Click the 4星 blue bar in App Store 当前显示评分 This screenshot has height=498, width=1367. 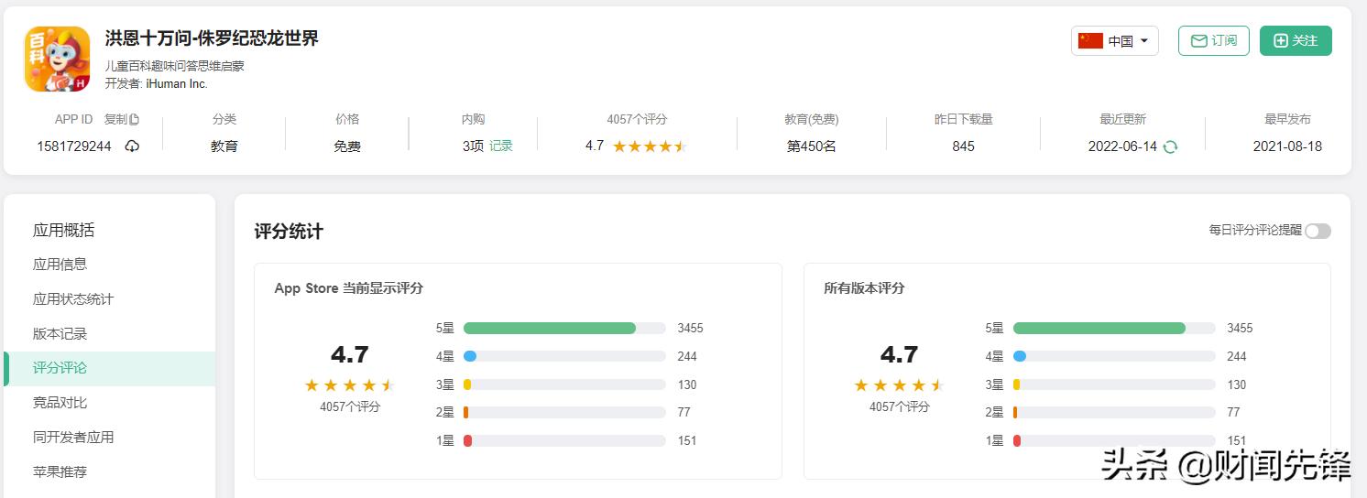point(470,356)
